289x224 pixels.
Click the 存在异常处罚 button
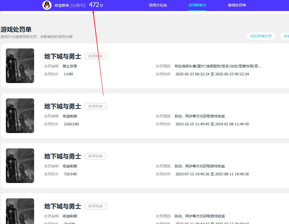click(x=261, y=36)
